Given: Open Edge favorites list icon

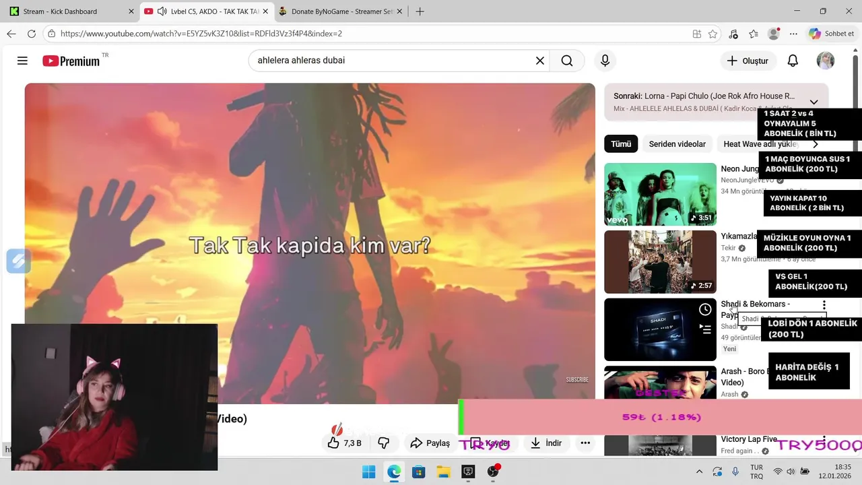Looking at the screenshot, I should tap(754, 34).
